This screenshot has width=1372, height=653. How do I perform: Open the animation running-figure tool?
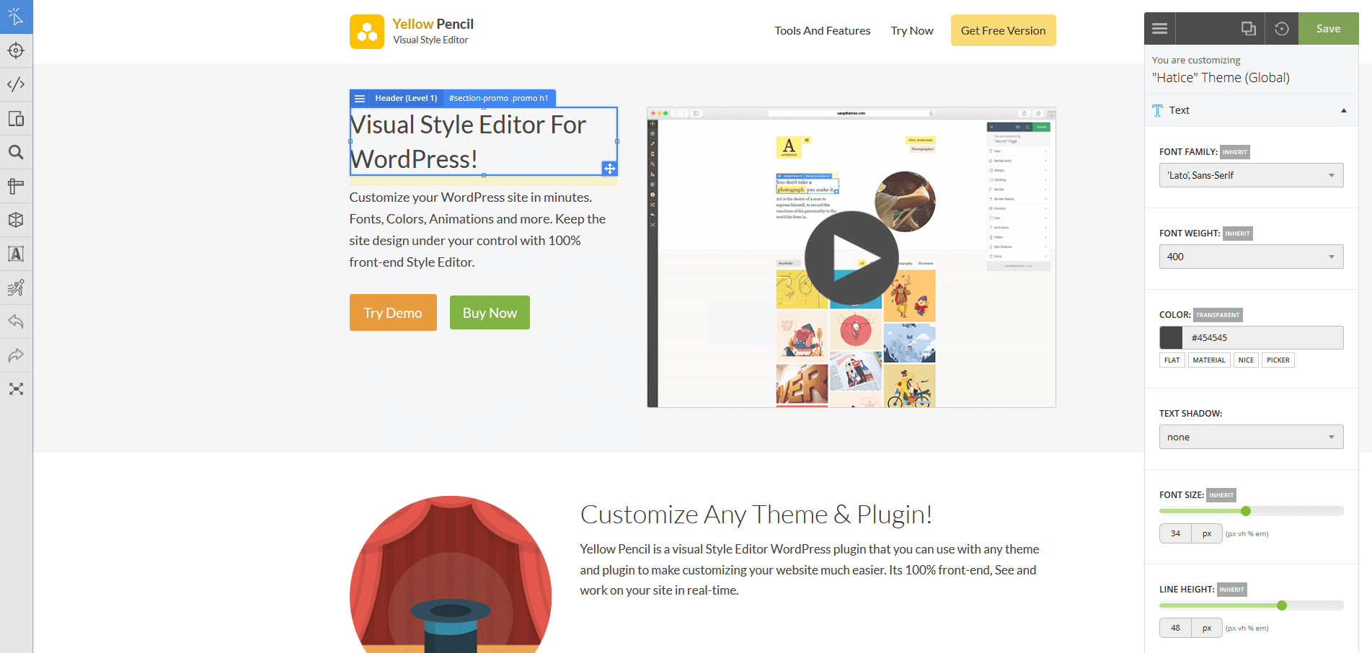click(16, 288)
